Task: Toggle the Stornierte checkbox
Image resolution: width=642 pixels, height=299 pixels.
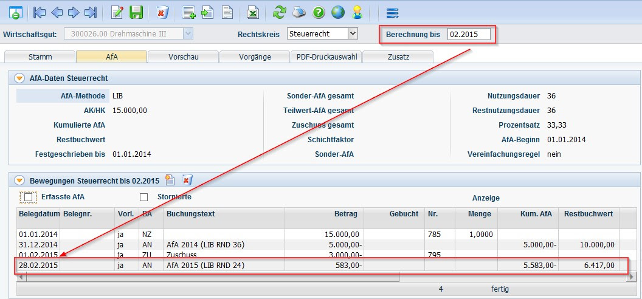Action: 143,197
